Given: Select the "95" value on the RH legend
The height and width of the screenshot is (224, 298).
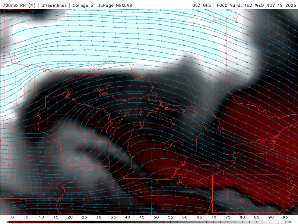Looking at the screenshot, I should coord(285,217).
